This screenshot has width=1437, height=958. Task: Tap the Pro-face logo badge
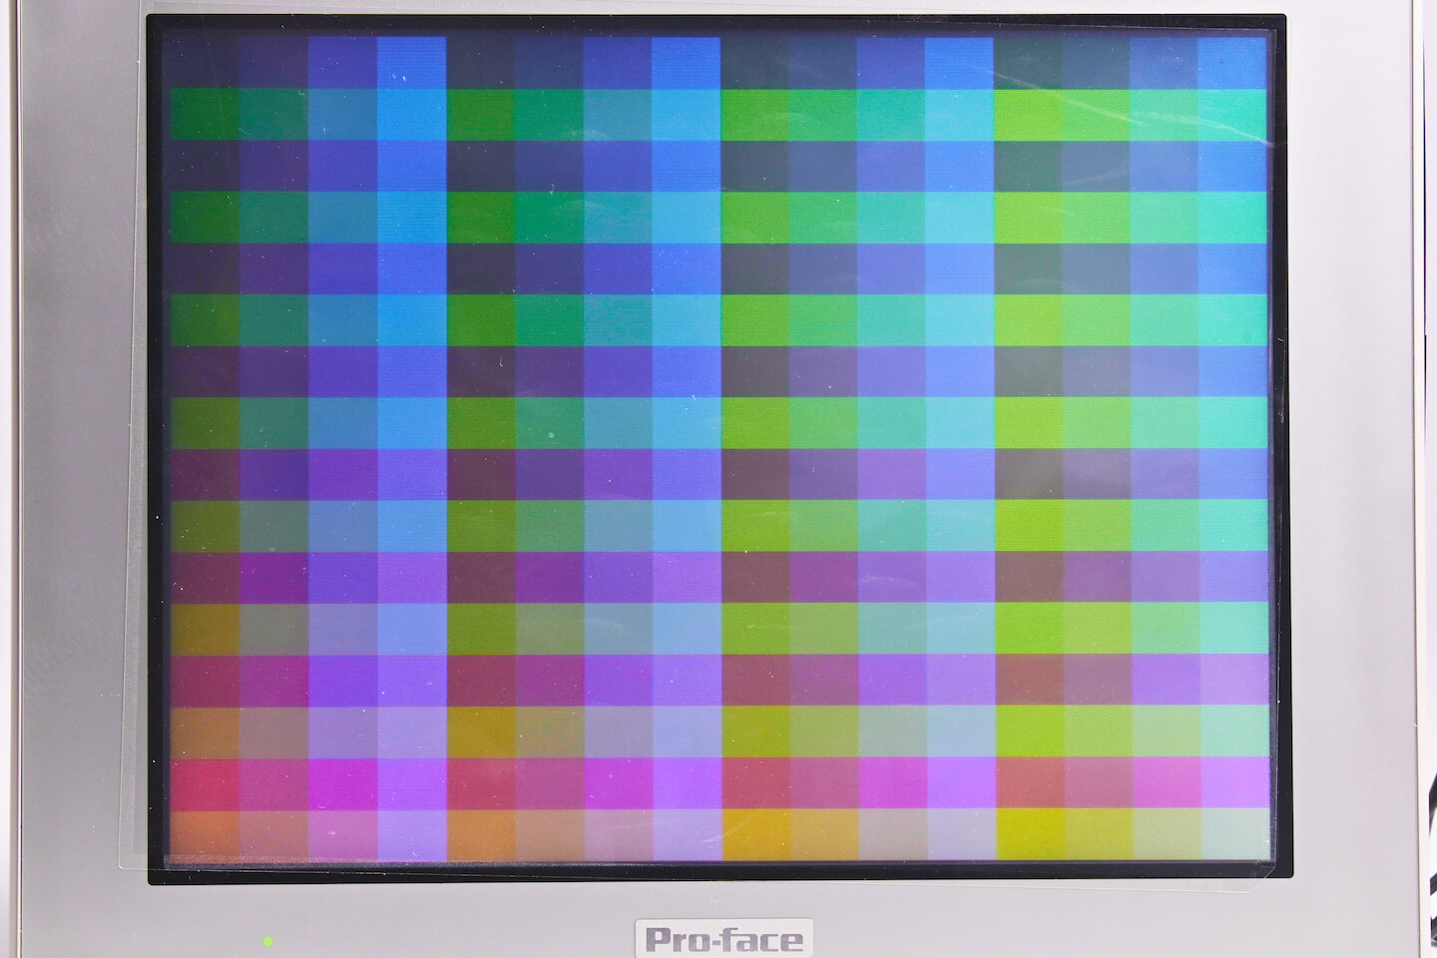(722, 939)
